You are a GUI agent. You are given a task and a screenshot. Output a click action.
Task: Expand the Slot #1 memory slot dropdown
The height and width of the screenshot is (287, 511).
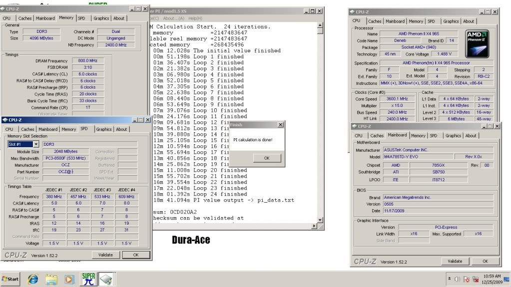[36, 144]
